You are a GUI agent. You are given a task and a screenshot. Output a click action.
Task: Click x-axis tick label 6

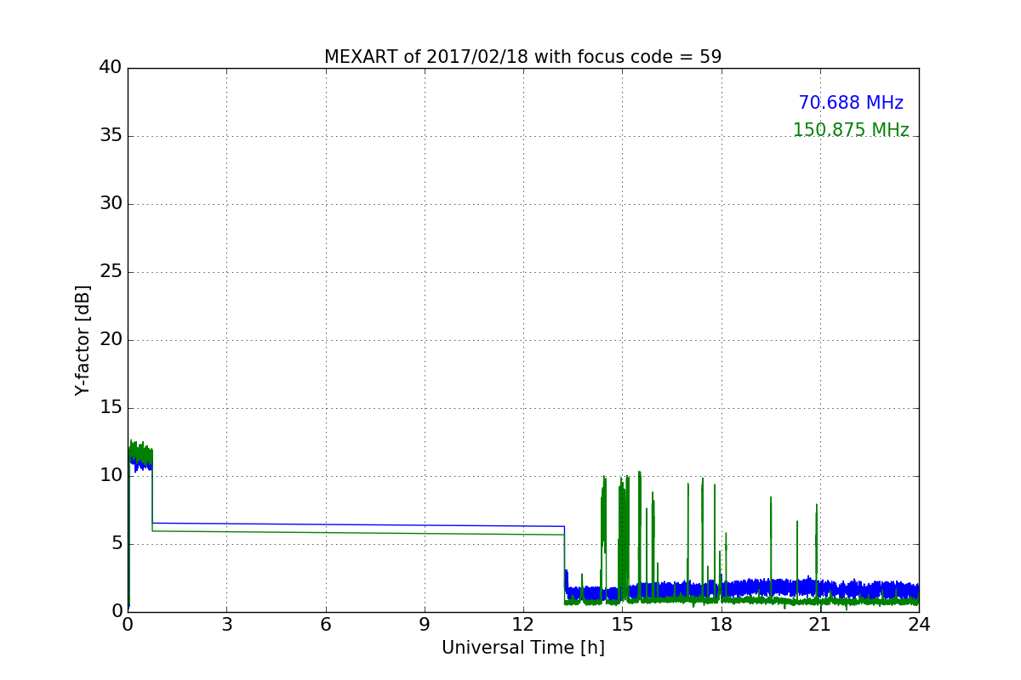325,624
